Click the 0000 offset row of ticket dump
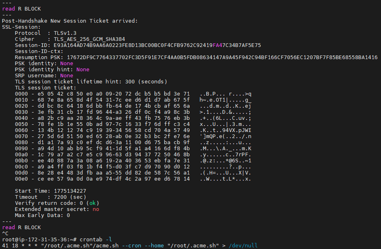 pyautogui.click(x=102, y=93)
